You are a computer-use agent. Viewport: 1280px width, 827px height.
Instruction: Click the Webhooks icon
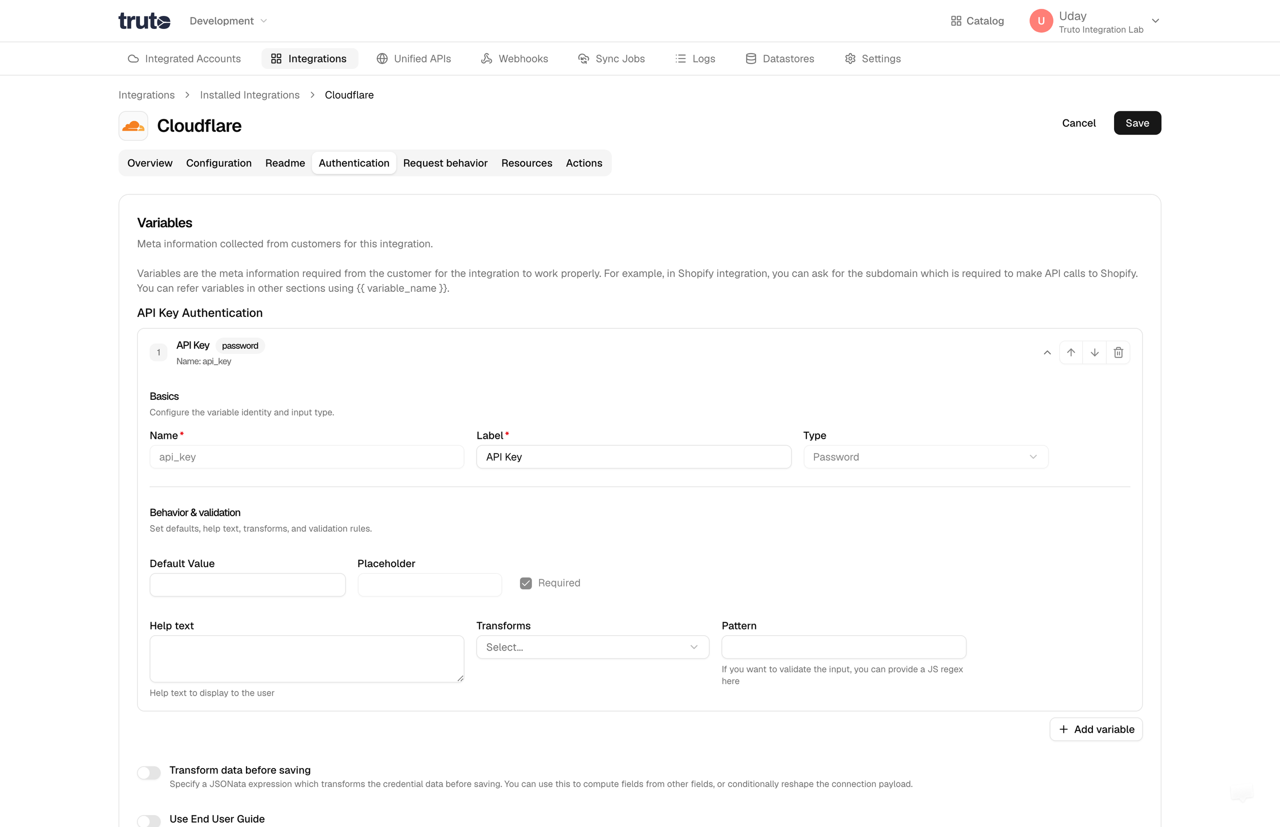pyautogui.click(x=486, y=58)
